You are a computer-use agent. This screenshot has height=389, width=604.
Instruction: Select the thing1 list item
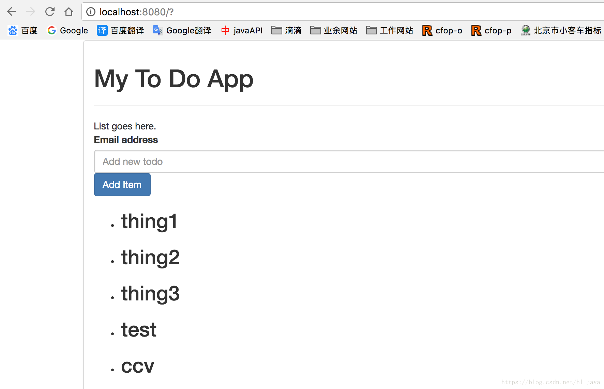[x=149, y=222]
